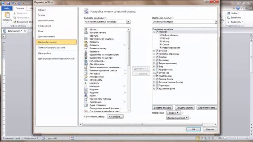Select the Маркеры bullets icon

86,86
